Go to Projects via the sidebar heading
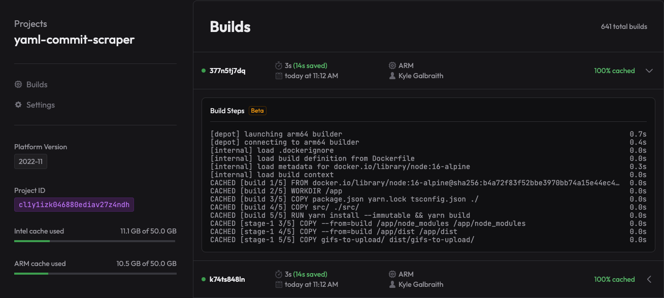The width and height of the screenshot is (664, 298). (30, 24)
